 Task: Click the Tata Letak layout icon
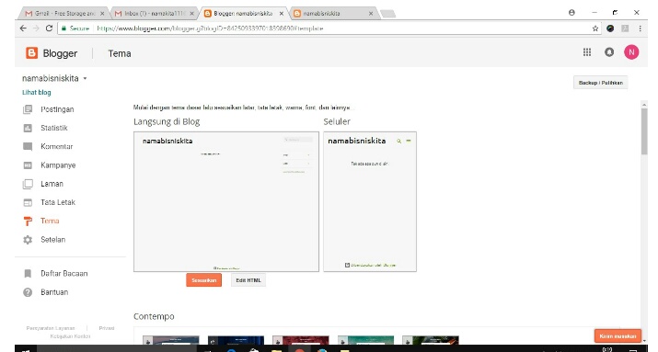pyautogui.click(x=28, y=202)
